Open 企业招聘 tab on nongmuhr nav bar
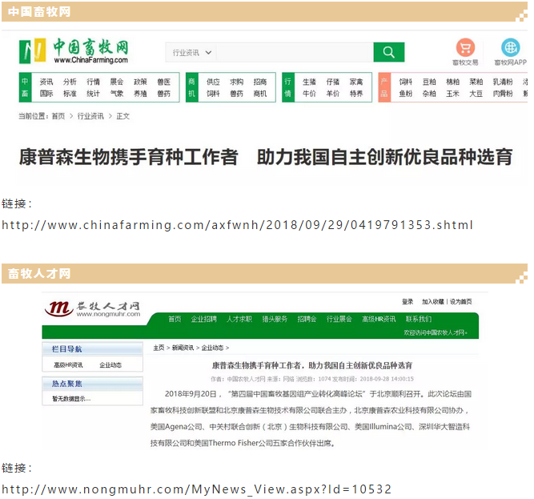Viewport: 534px width, 499px height. [x=203, y=319]
